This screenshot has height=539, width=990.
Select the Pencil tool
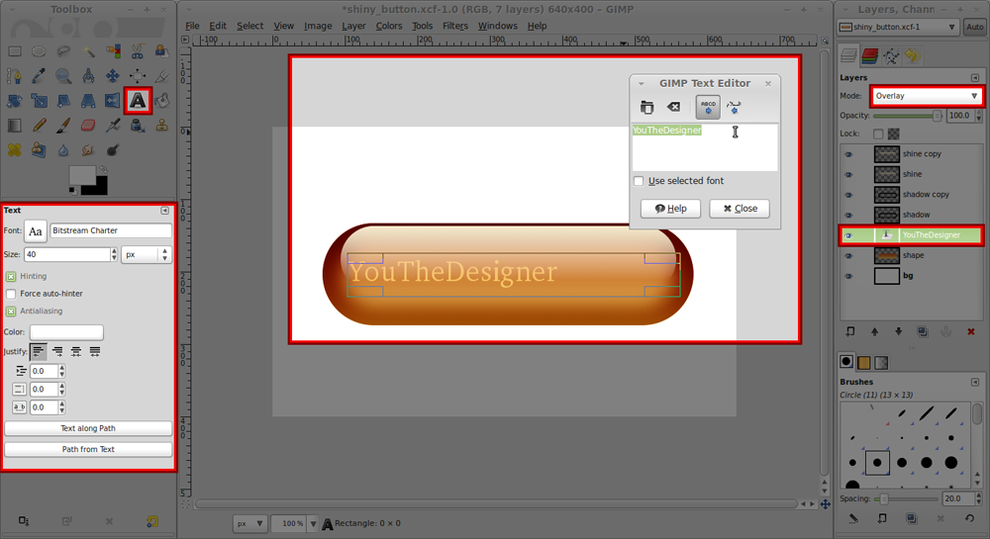[x=39, y=126]
